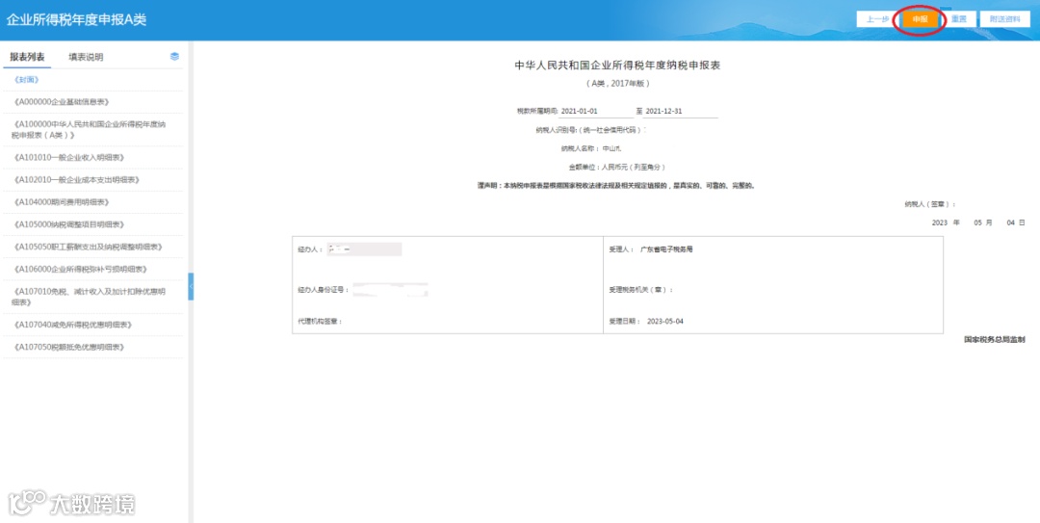Open 附送资料 attached materials
Image resolution: width=1040 pixels, height=523 pixels.
[1004, 19]
